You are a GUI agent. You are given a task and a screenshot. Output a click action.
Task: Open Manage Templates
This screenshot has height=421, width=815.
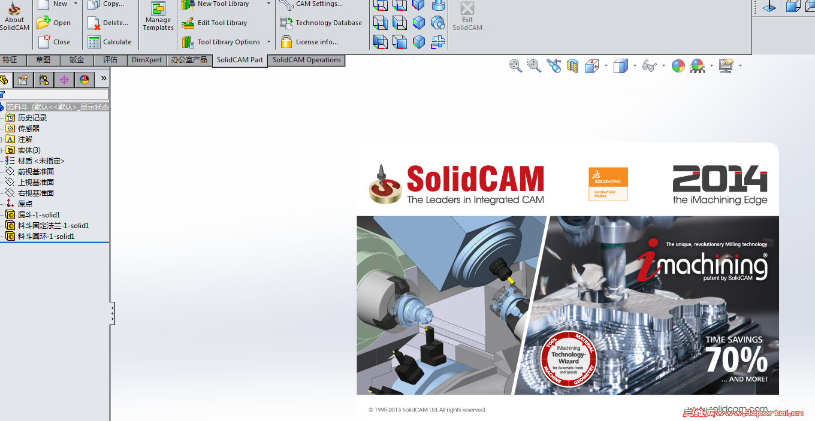[158, 17]
